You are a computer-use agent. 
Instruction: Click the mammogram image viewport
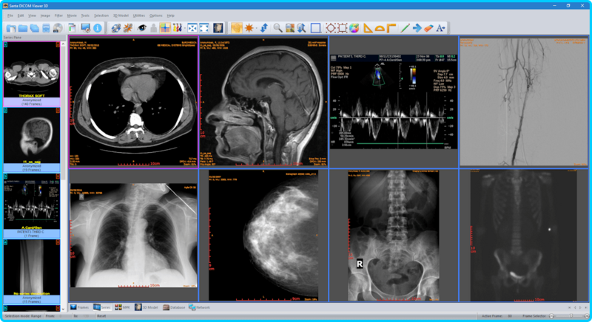264,236
